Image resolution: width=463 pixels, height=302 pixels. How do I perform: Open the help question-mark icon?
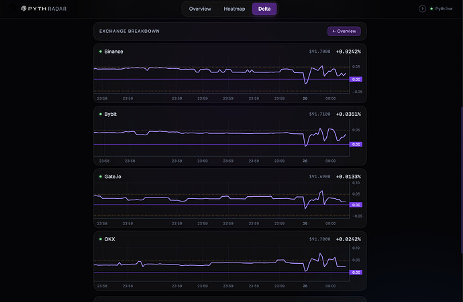click(x=422, y=9)
